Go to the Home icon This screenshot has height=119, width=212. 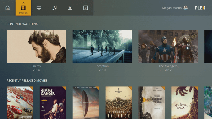tap(8, 8)
